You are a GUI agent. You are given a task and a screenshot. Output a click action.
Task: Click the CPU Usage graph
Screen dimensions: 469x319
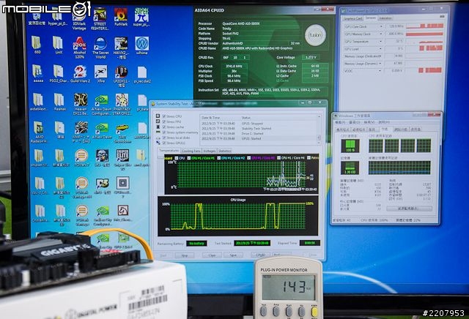238,217
